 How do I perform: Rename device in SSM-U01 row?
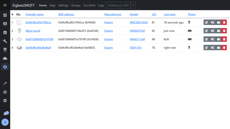coord(206,48)
